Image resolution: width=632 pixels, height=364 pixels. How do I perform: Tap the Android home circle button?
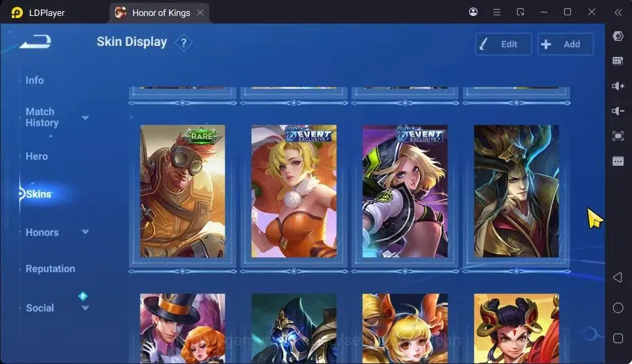(x=618, y=308)
